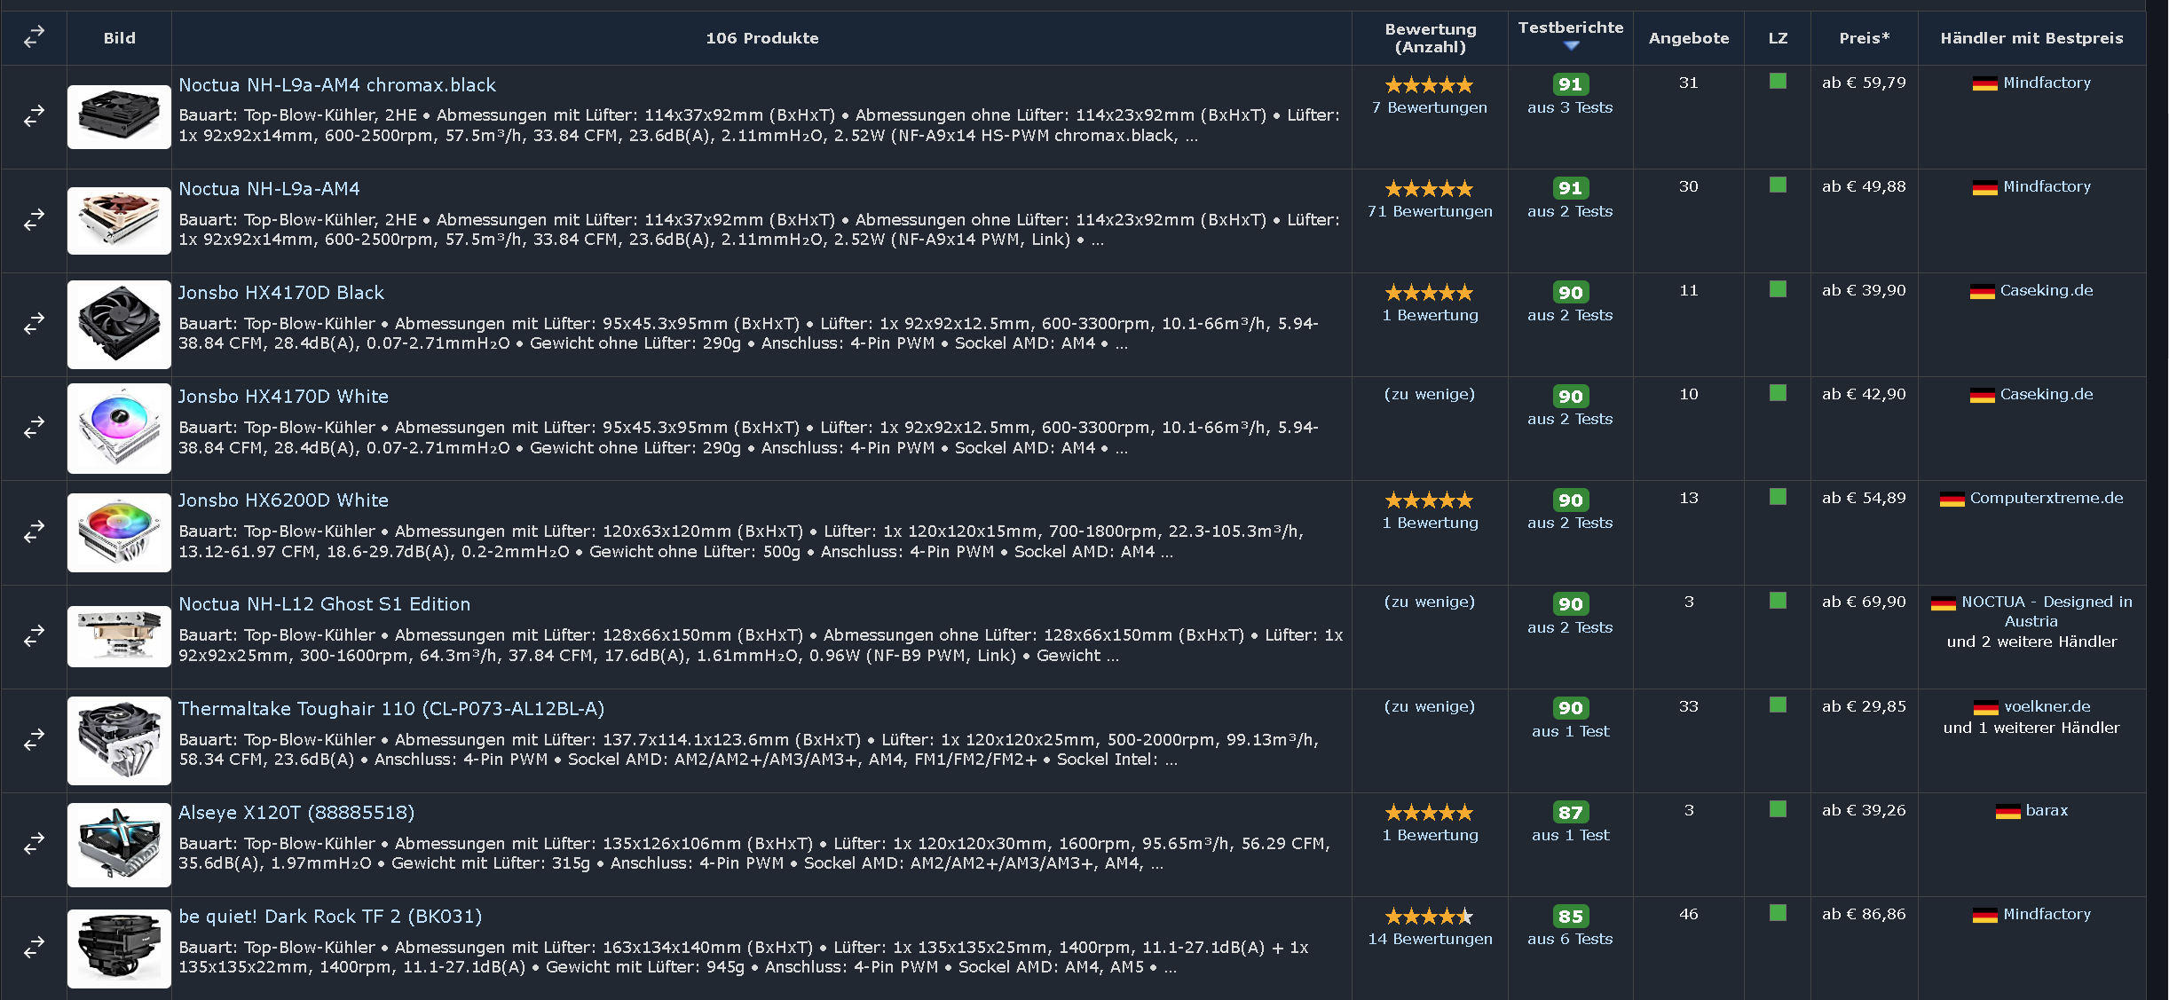This screenshot has width=2169, height=1000.
Task: Sort by Bewertung (Anzahl) column header
Action: (x=1430, y=38)
